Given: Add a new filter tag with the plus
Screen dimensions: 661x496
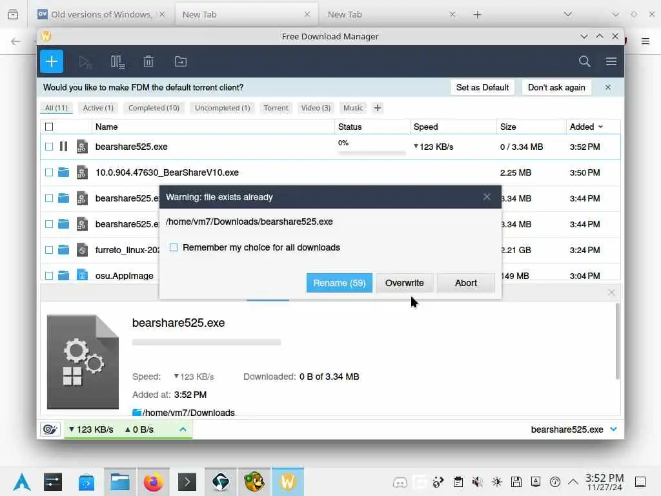Looking at the screenshot, I should 378,108.
